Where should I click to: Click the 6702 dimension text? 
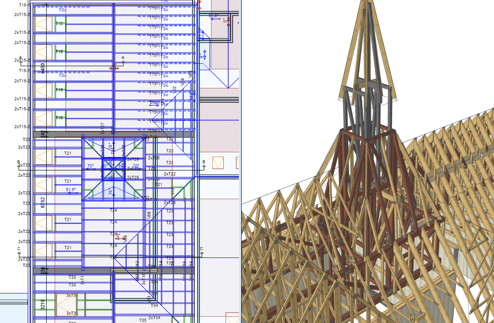tap(43, 202)
